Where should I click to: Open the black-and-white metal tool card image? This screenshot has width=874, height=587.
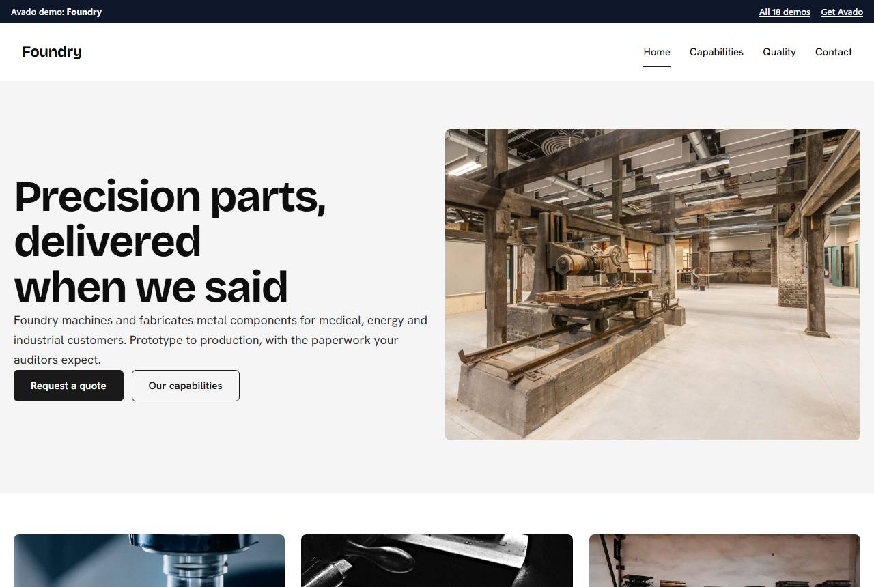437,560
